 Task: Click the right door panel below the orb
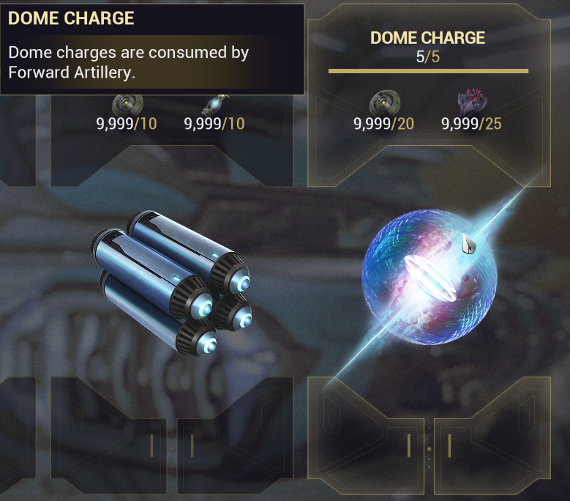[492, 437]
